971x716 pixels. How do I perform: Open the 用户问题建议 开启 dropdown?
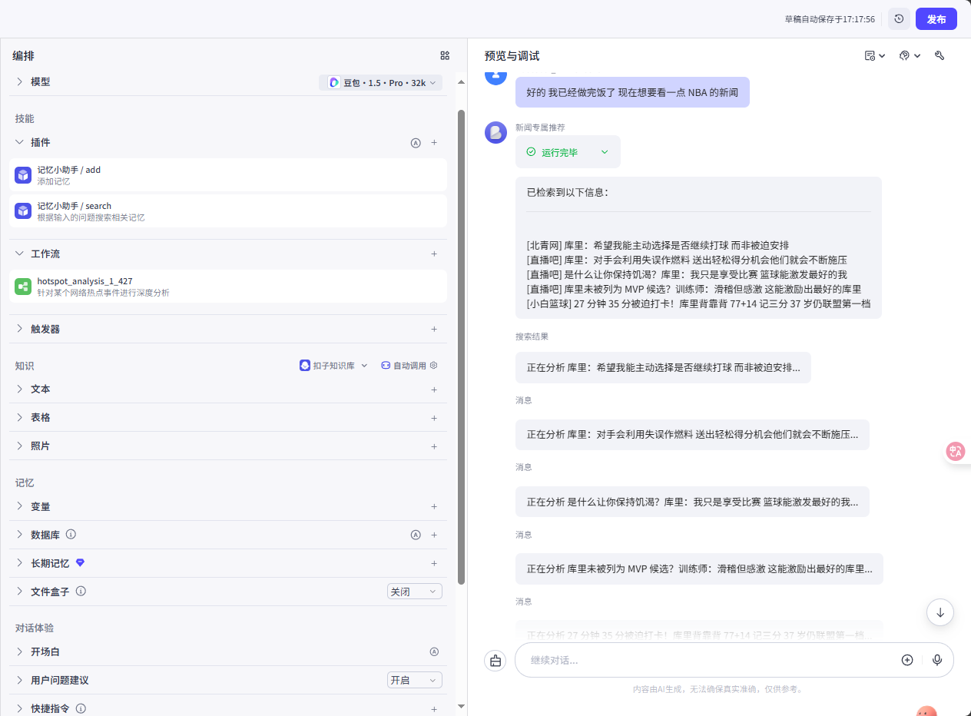click(x=415, y=680)
